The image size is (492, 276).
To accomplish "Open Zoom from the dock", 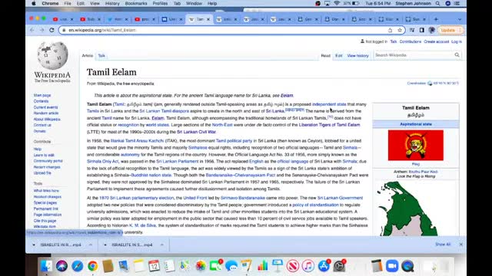I will tap(392, 266).
